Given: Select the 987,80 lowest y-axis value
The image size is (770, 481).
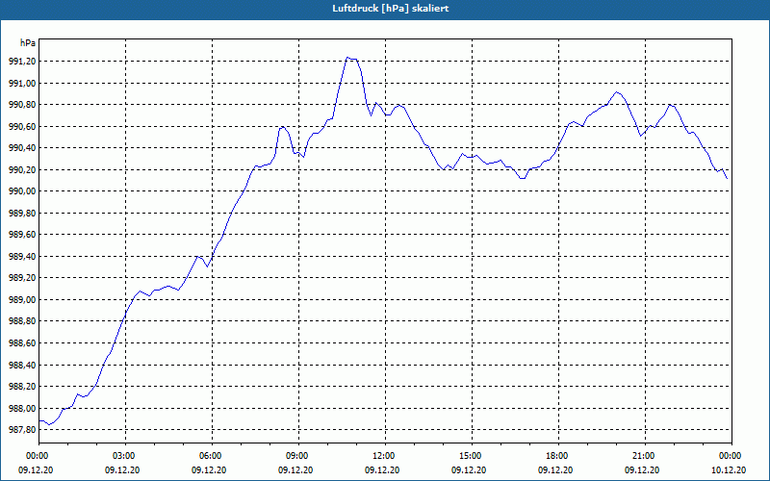Looking at the screenshot, I should 22,429.
